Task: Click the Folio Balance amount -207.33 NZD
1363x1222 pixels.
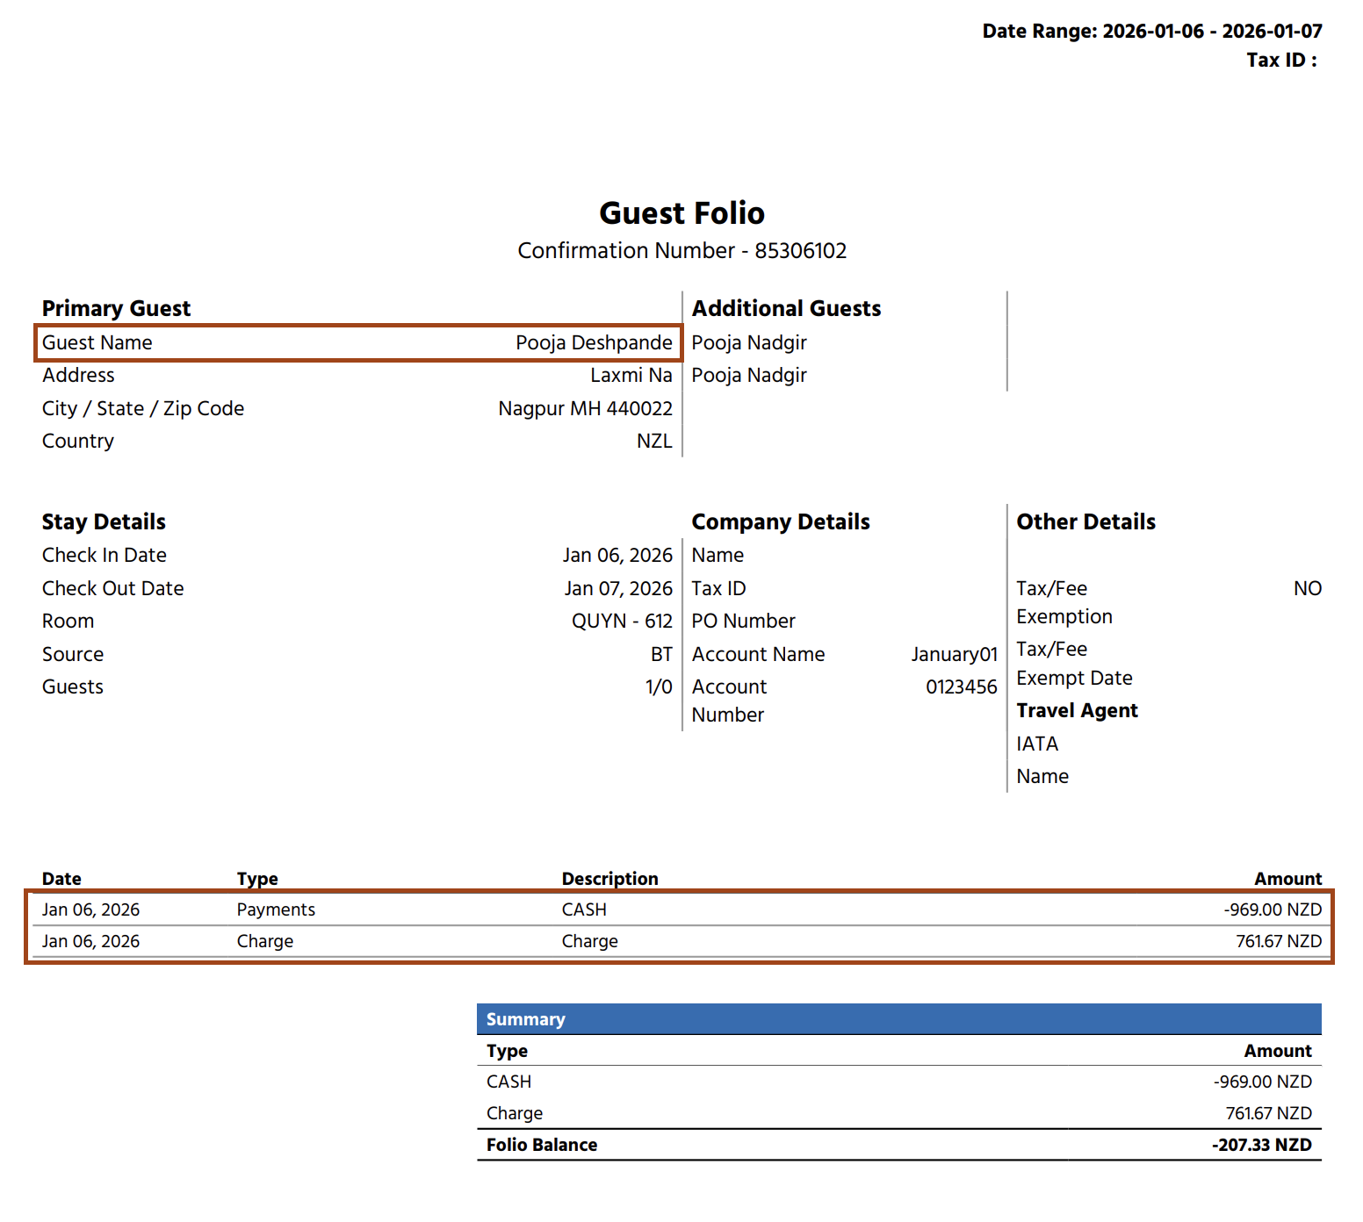Action: coord(1261,1145)
